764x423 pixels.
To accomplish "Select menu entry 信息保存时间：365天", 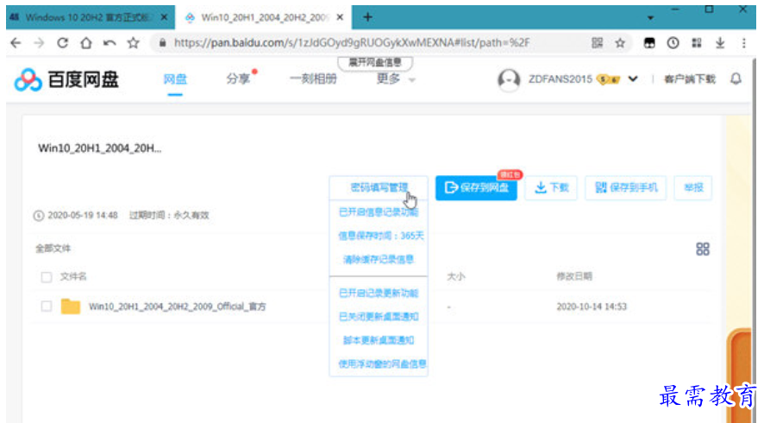I will (x=380, y=236).
